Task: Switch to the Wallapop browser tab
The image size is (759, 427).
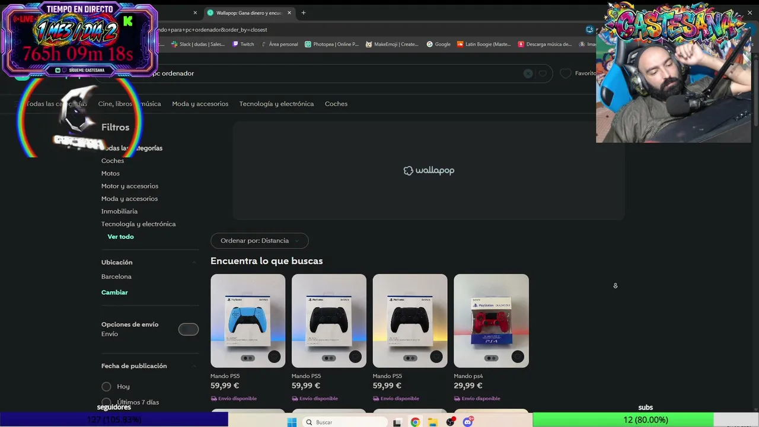Action: click(x=249, y=12)
